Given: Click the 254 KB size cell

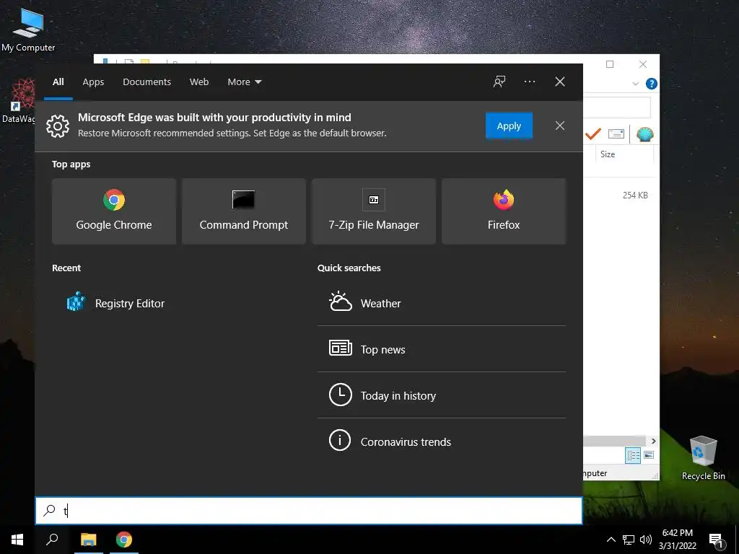Looking at the screenshot, I should click(635, 195).
